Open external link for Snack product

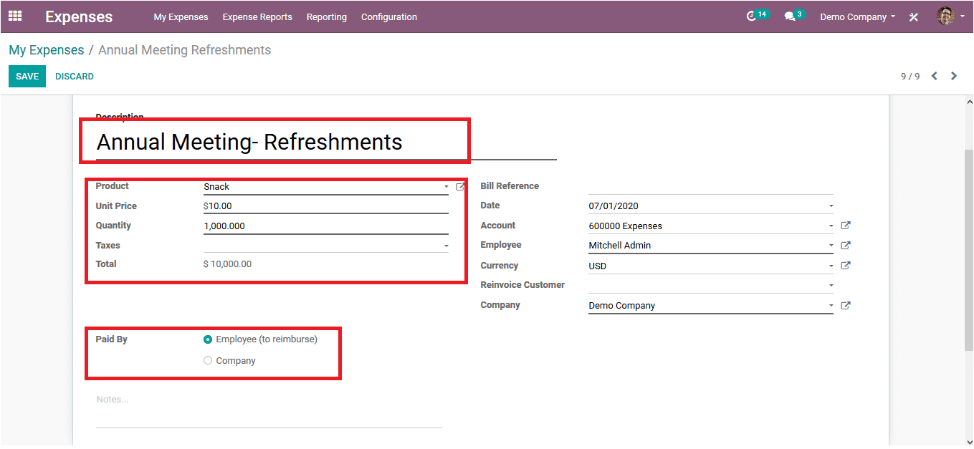tap(460, 186)
